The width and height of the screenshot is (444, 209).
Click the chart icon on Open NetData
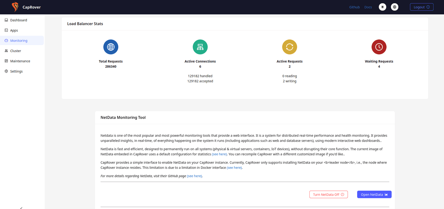(386, 194)
